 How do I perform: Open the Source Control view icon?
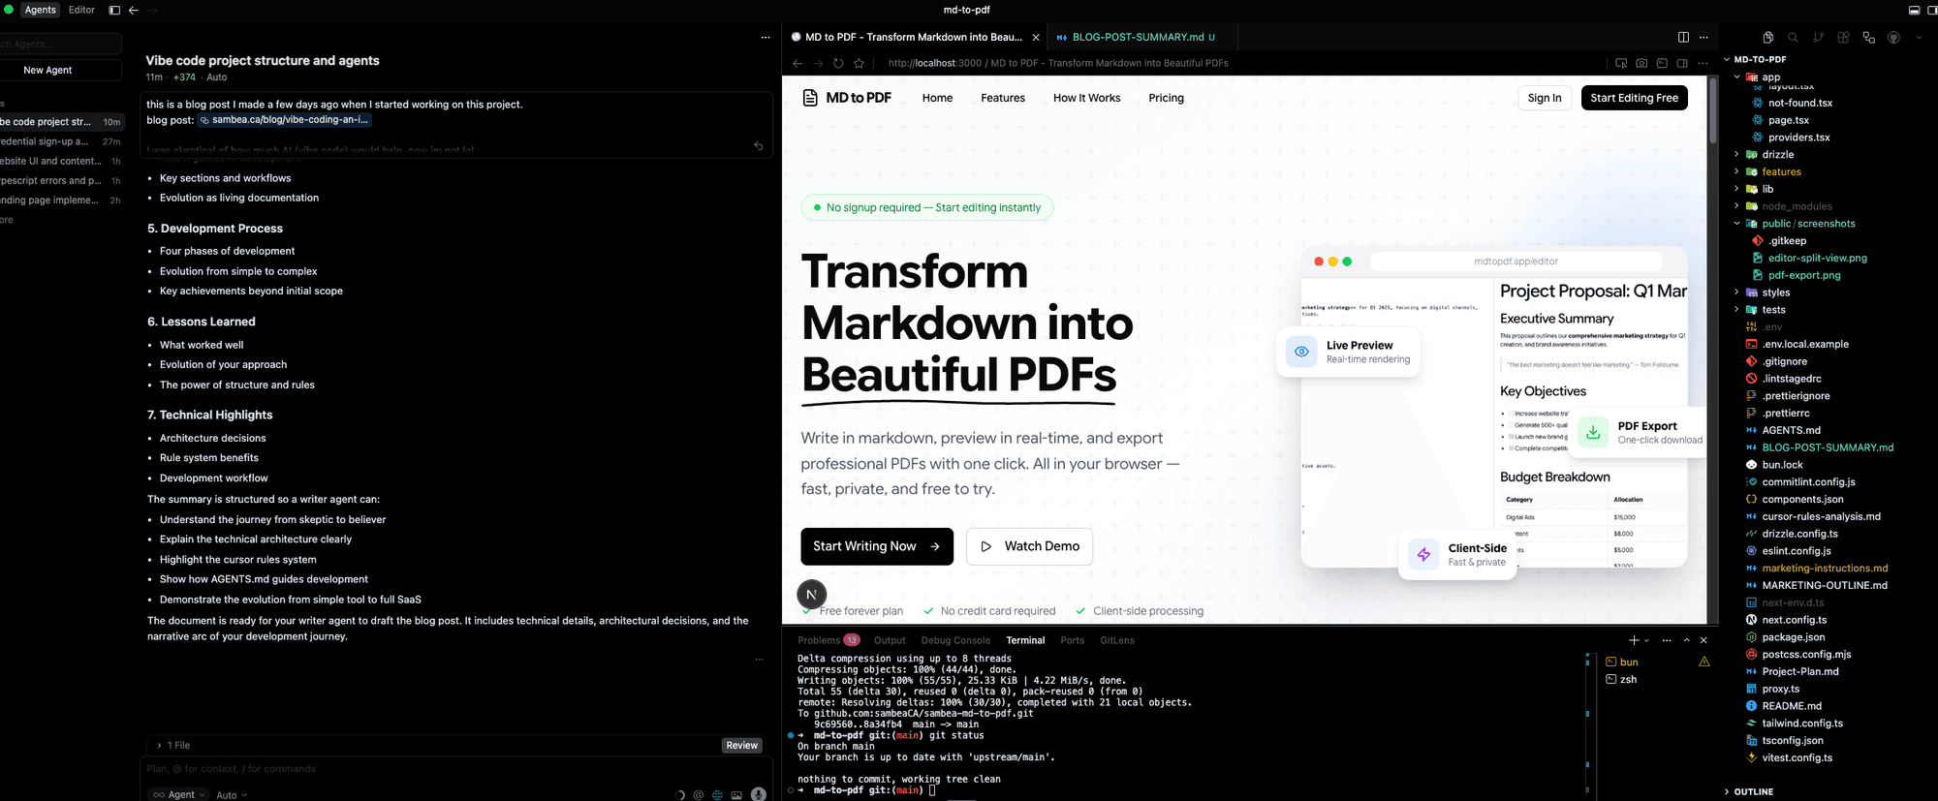point(1818,38)
